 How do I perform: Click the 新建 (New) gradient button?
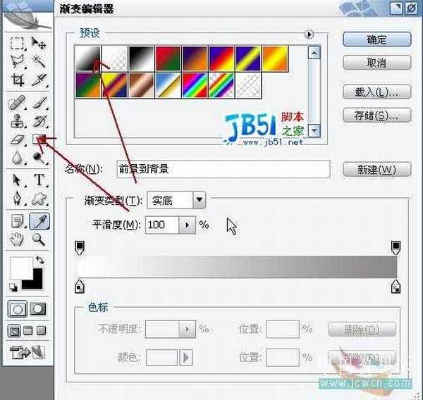point(376,170)
